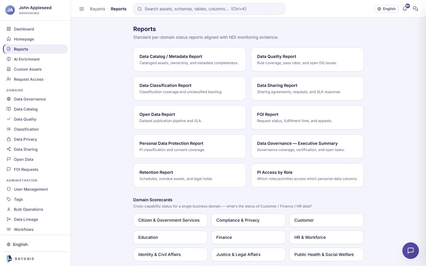This screenshot has width=426, height=266.
Task: Open the PI Access by Role card
Action: click(307, 175)
